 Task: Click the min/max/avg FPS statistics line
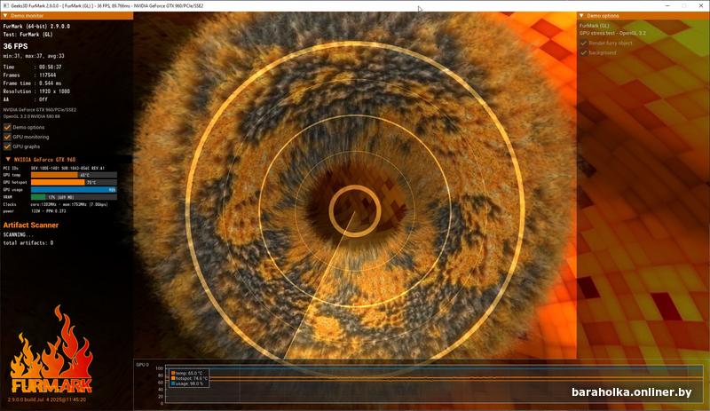click(x=34, y=56)
